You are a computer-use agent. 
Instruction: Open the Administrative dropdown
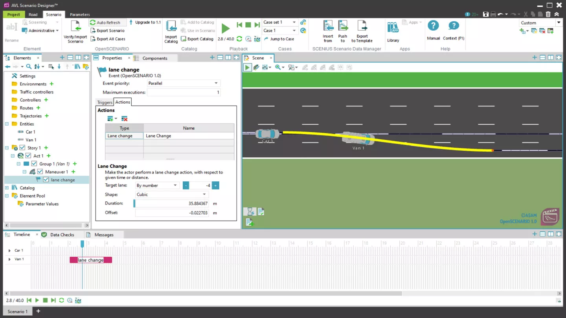(x=40, y=31)
